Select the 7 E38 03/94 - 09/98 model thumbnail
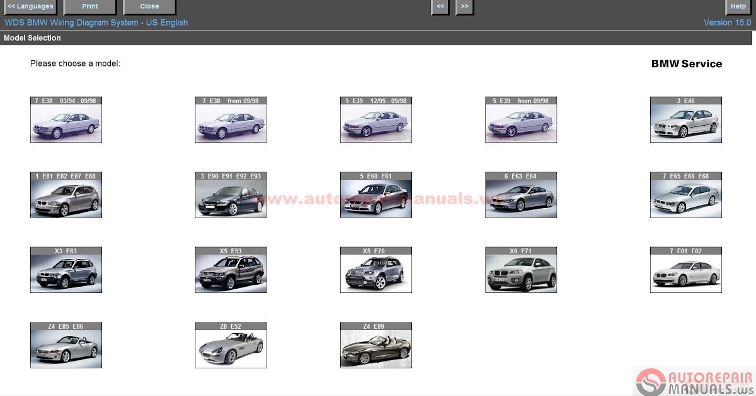 click(x=66, y=119)
